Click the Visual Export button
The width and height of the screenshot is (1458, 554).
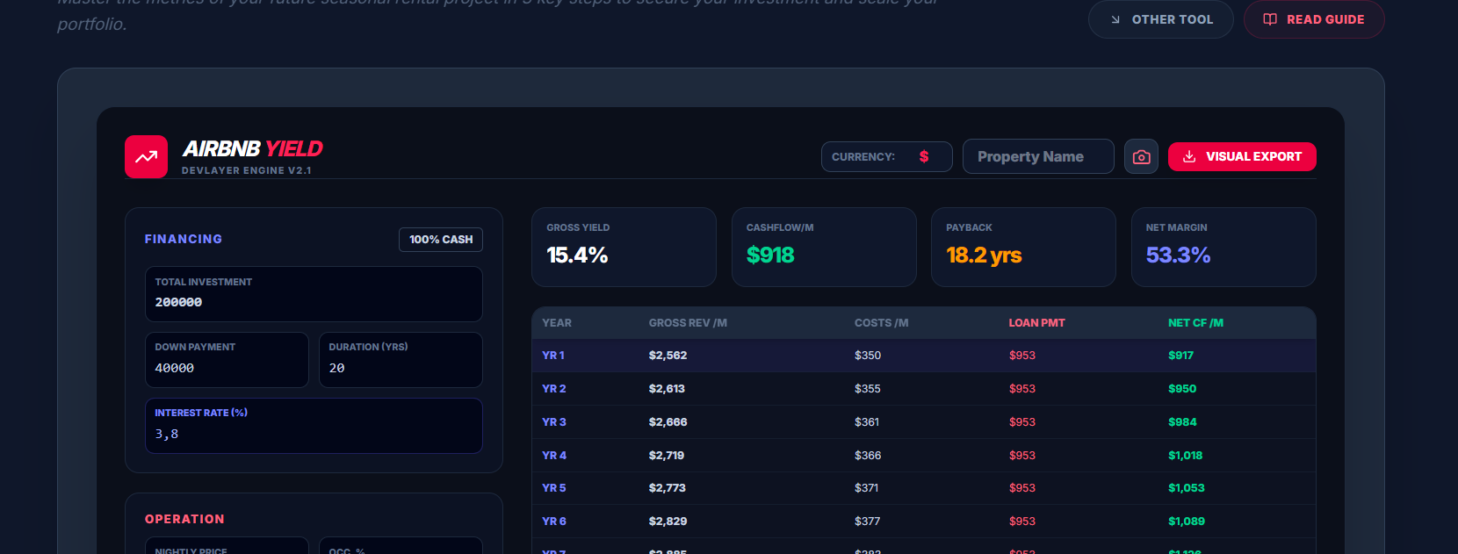pos(1242,156)
